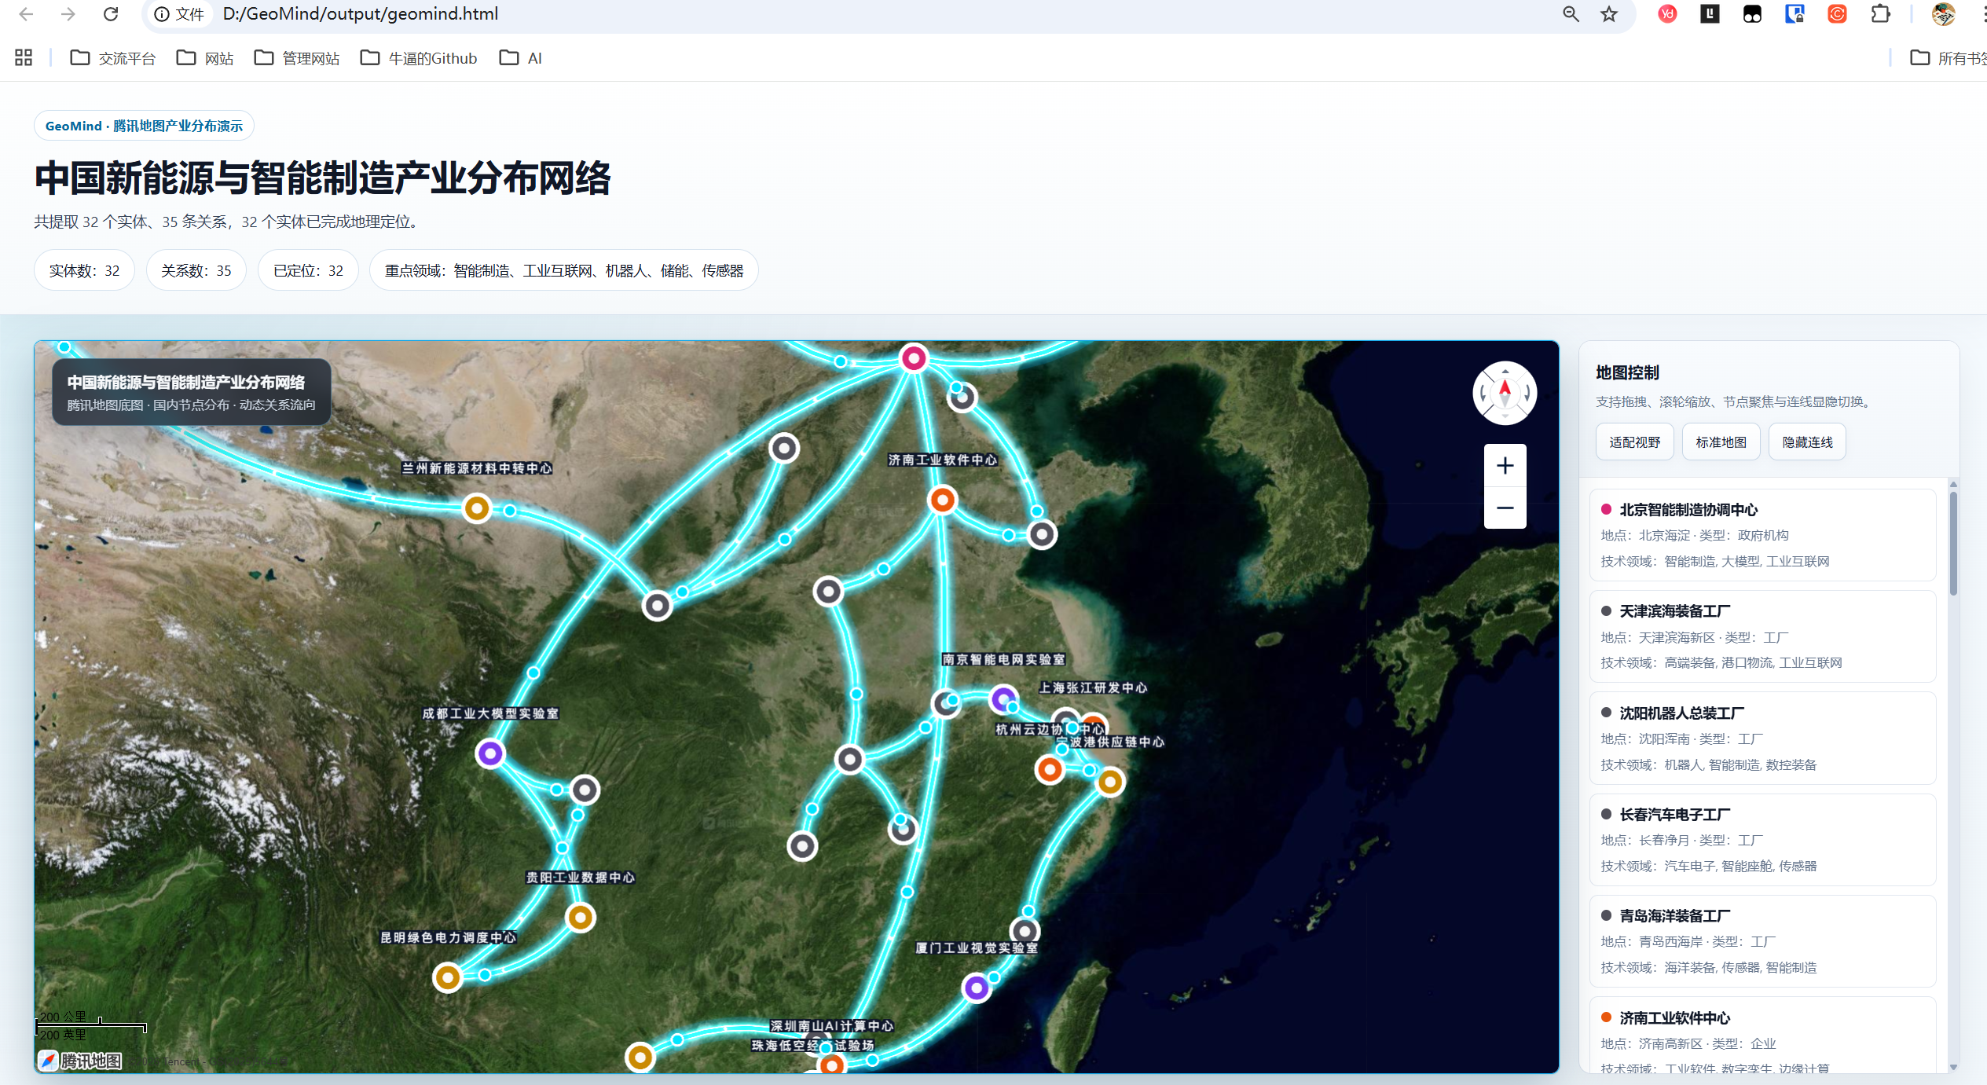The width and height of the screenshot is (1987, 1085).
Task: Zoom in the map with the plus button
Action: tap(1505, 466)
